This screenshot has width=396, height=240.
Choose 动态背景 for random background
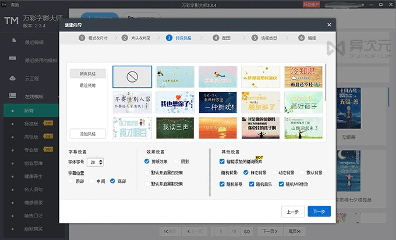(274, 173)
